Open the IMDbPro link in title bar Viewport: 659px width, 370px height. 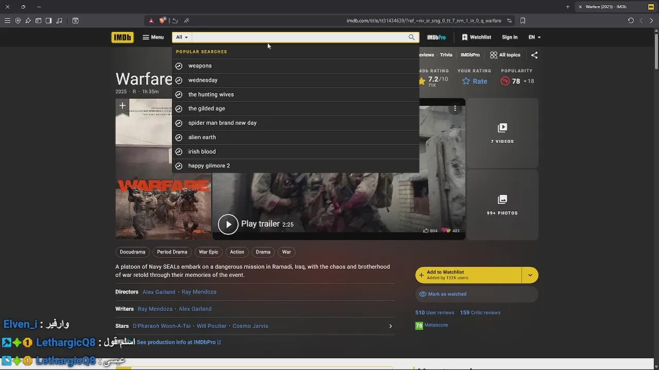click(470, 55)
